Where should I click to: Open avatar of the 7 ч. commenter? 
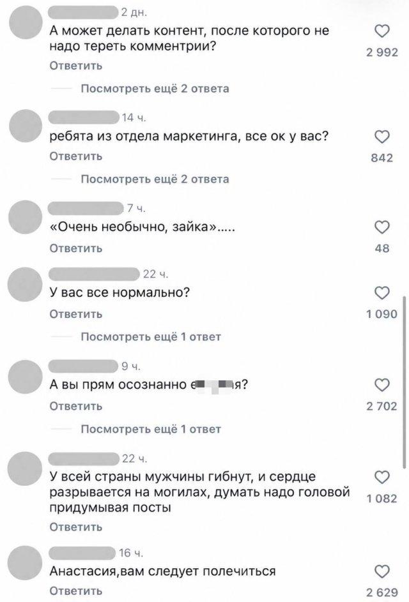pyautogui.click(x=25, y=217)
